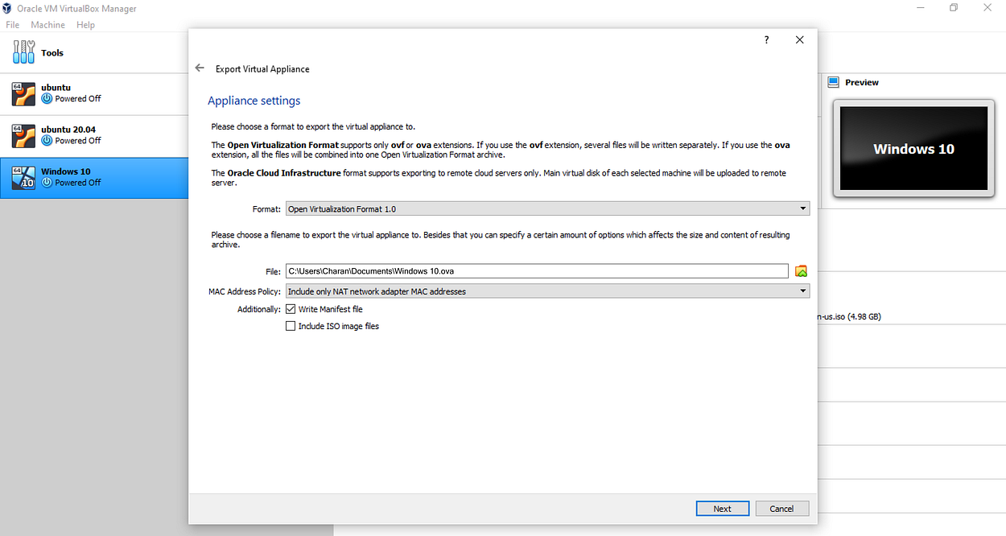
Task: Select the ubuntu 20.04 VM icon
Action: pyautogui.click(x=23, y=136)
